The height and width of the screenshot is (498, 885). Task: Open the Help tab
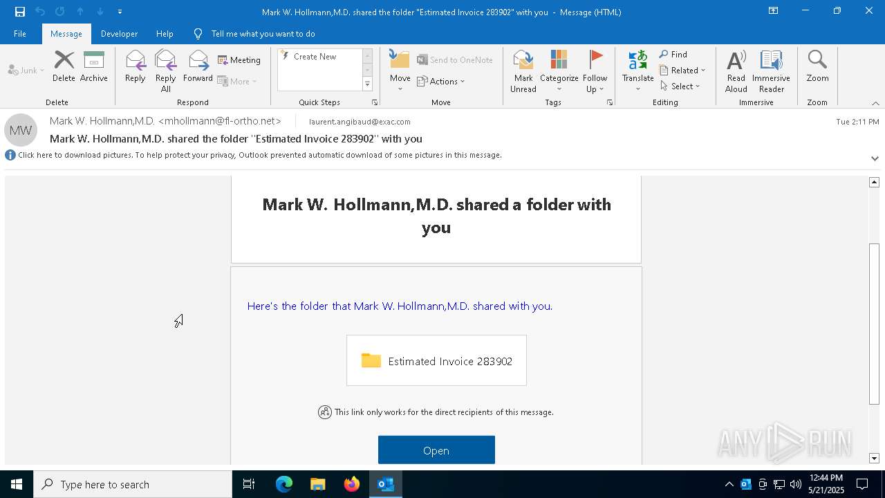165,34
